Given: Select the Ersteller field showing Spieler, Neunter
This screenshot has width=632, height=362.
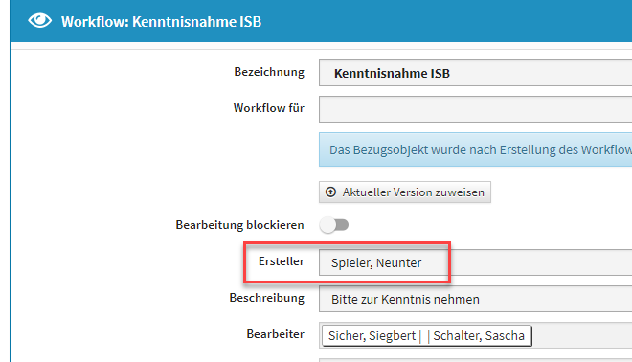Looking at the screenshot, I should [x=475, y=262].
